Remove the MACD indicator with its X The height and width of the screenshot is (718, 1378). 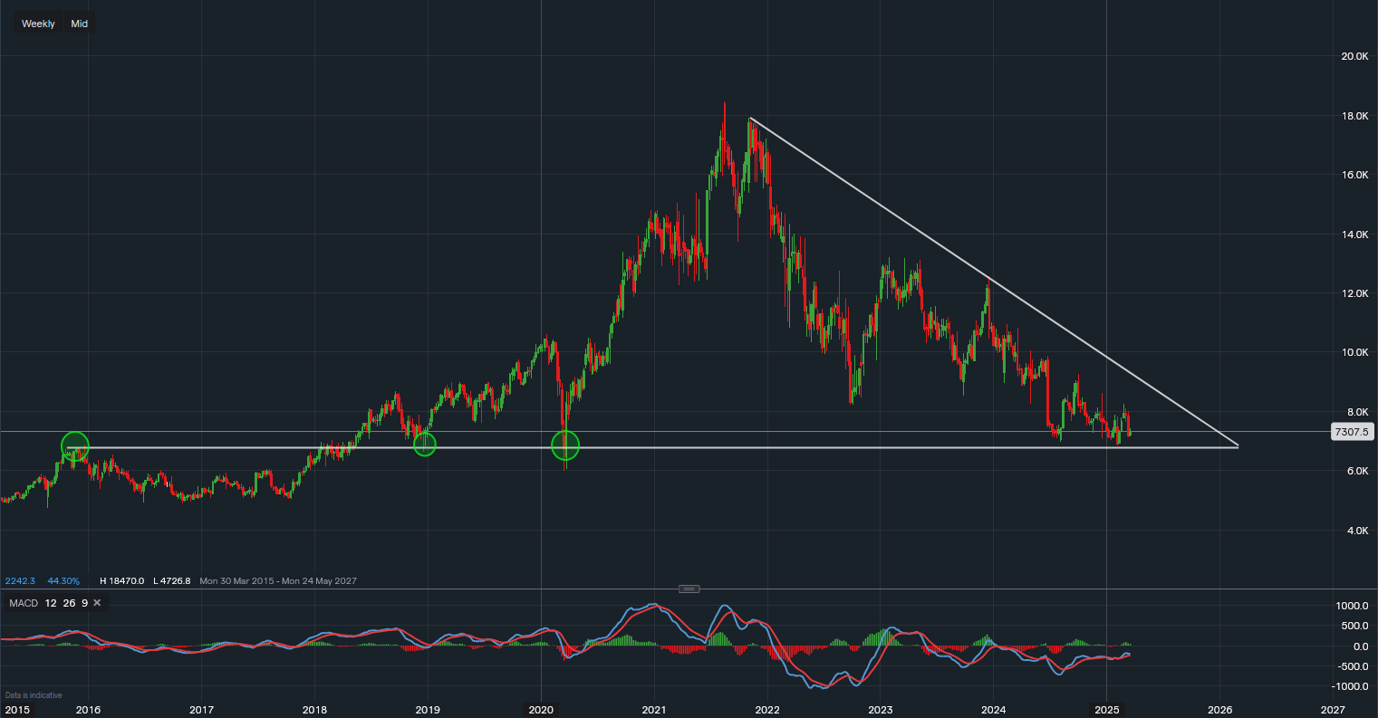pos(97,603)
